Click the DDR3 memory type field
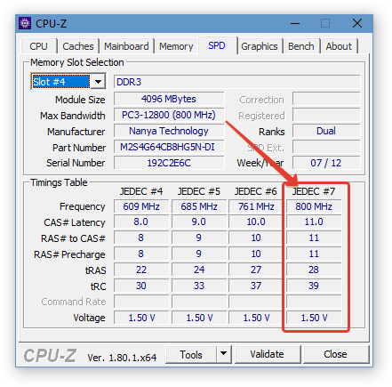This screenshot has width=392, height=387. point(236,82)
